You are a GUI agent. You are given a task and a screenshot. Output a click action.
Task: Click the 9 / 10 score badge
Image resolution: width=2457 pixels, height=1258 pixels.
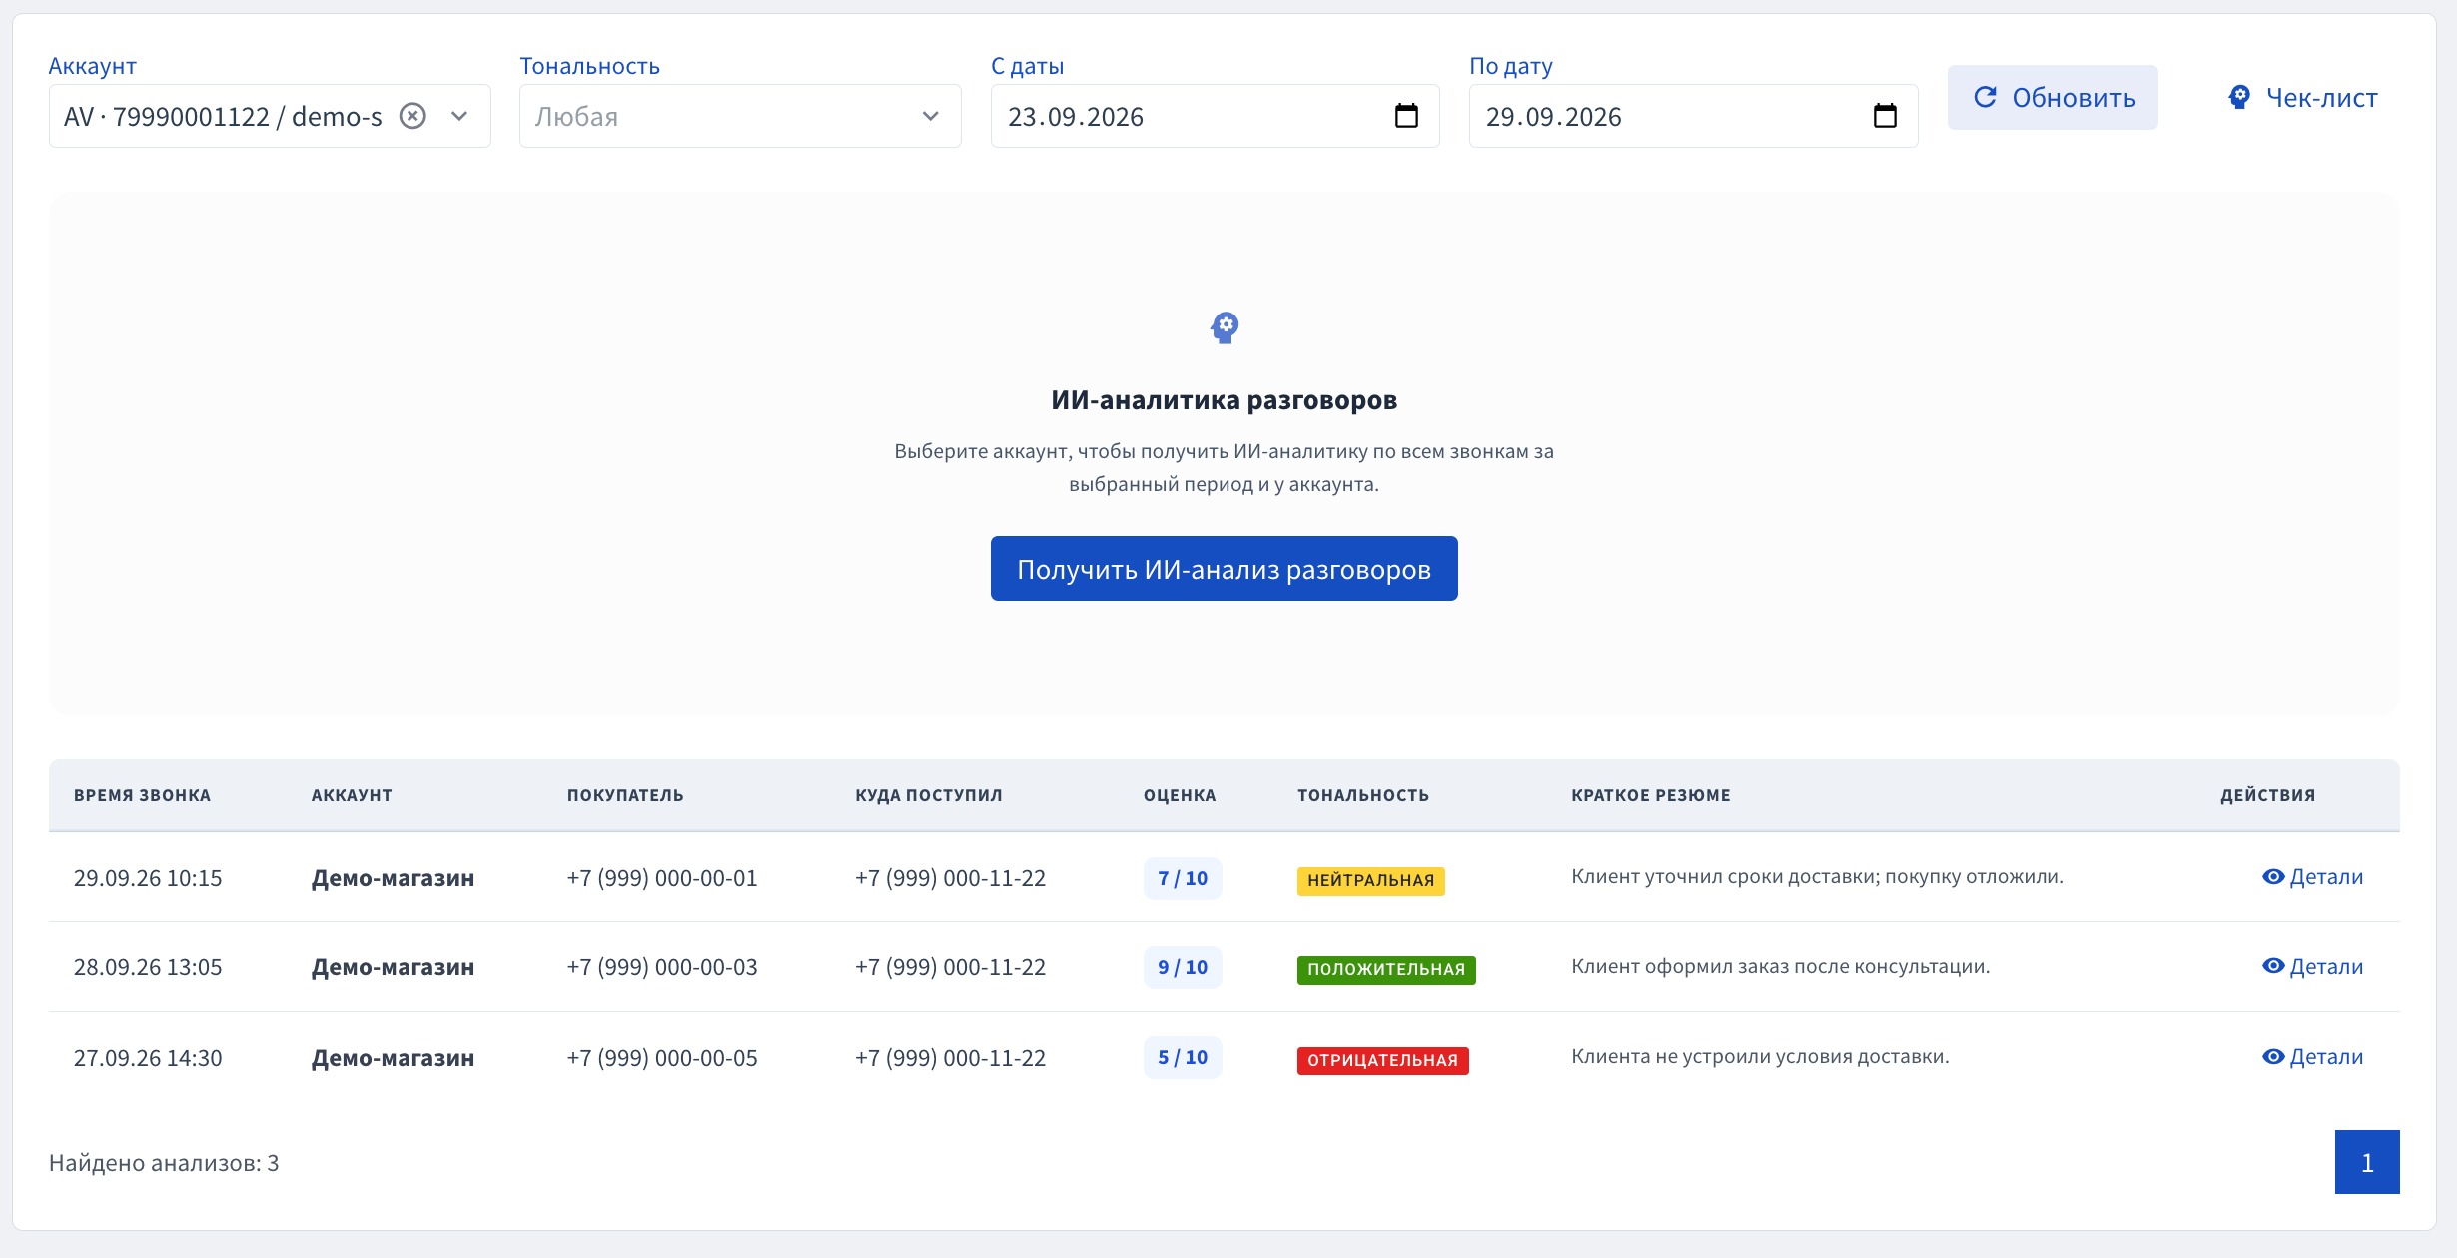pos(1183,967)
